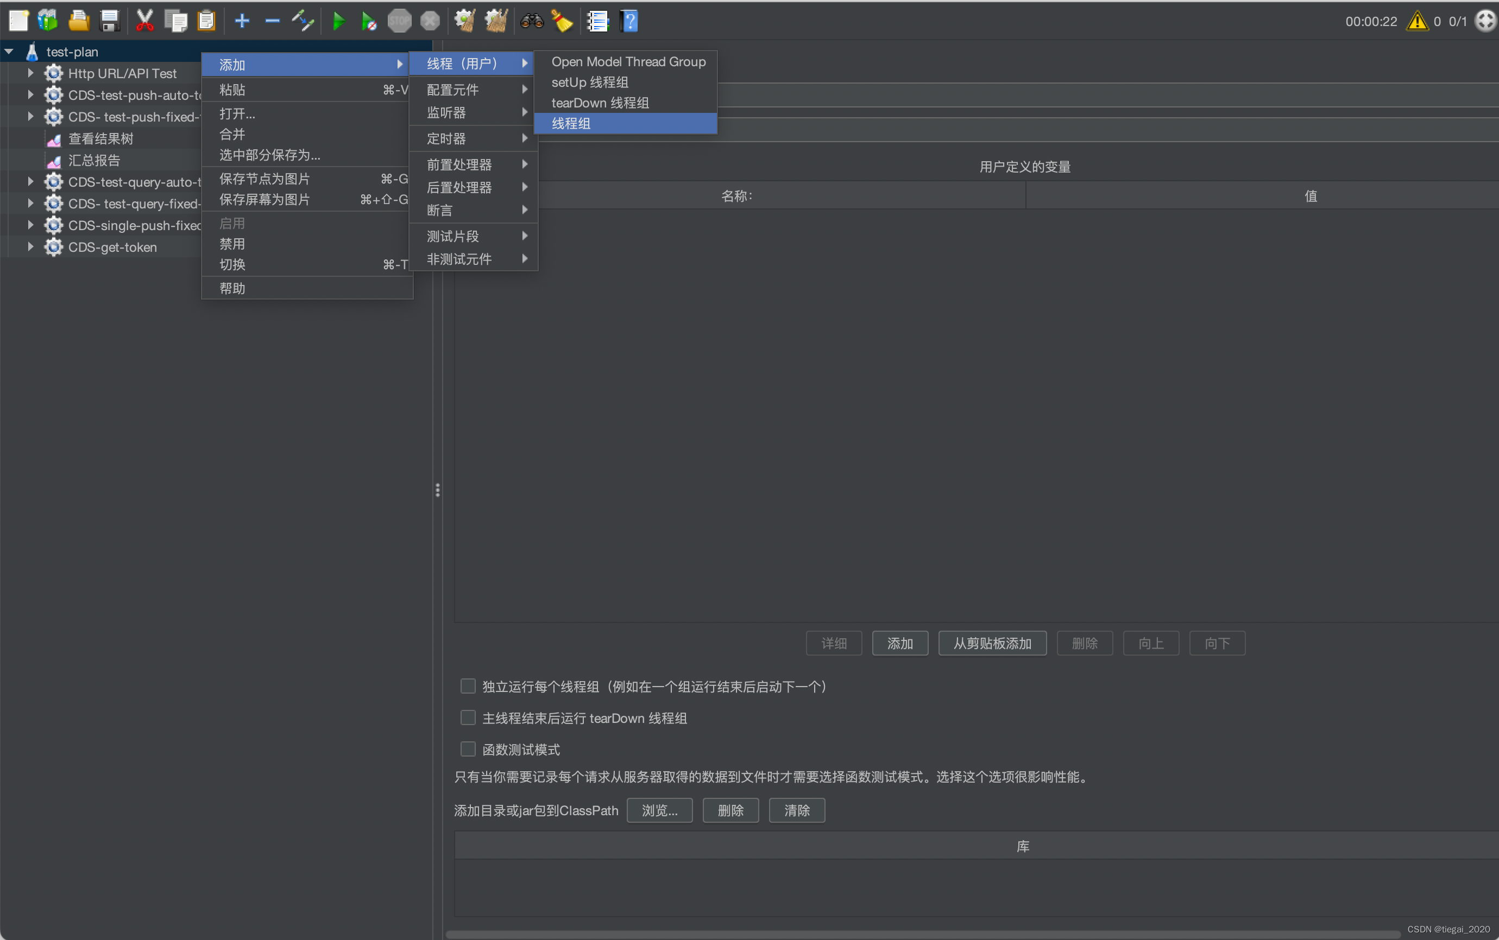Toggle 主线程结束后运行 tearDown 线程组 checkbox

pyautogui.click(x=468, y=717)
